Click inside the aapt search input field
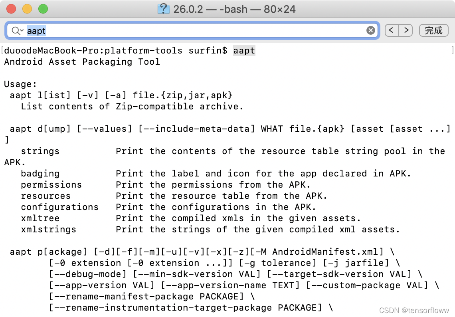Image resolution: width=455 pixels, height=317 pixels. (x=192, y=30)
